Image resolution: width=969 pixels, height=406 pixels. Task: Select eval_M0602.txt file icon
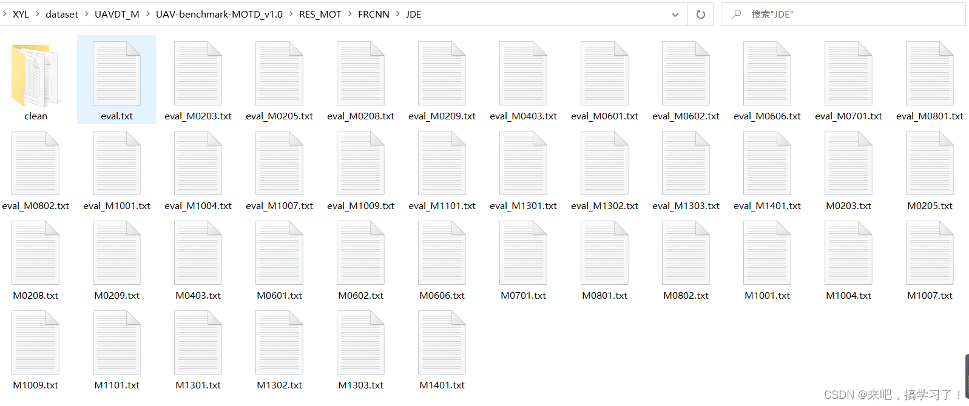pos(686,73)
